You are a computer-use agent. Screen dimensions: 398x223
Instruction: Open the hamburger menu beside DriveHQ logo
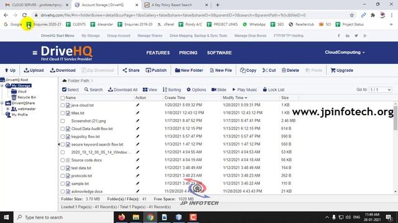pyautogui.click(x=35, y=53)
